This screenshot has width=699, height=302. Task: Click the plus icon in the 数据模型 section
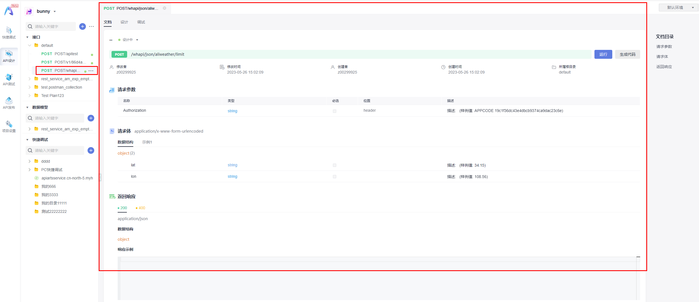[x=91, y=118]
